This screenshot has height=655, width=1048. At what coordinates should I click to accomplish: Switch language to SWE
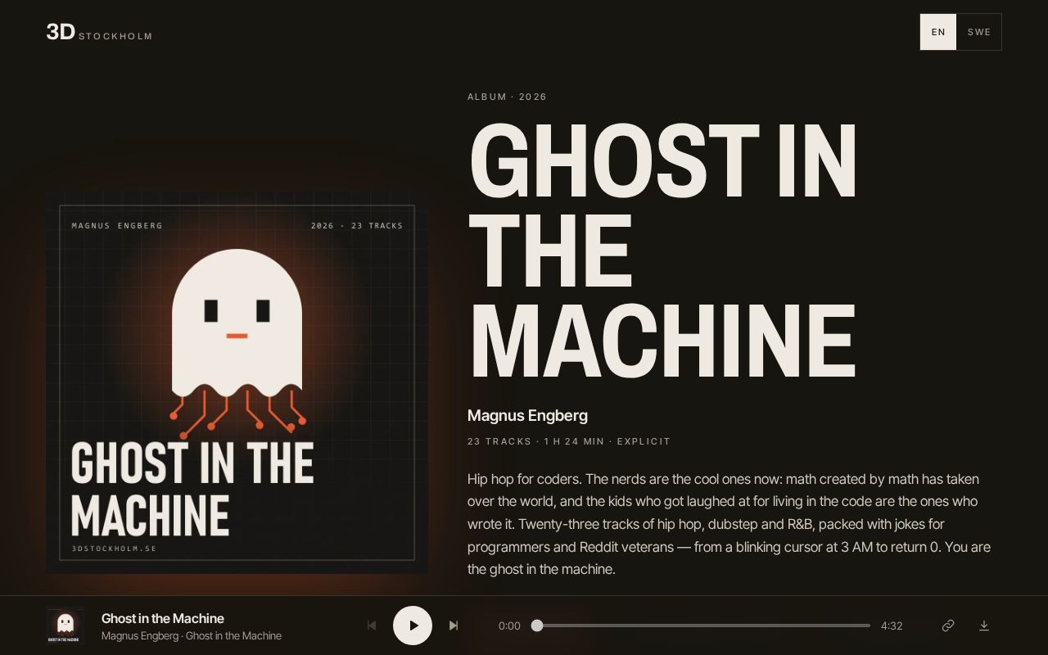pos(979,32)
